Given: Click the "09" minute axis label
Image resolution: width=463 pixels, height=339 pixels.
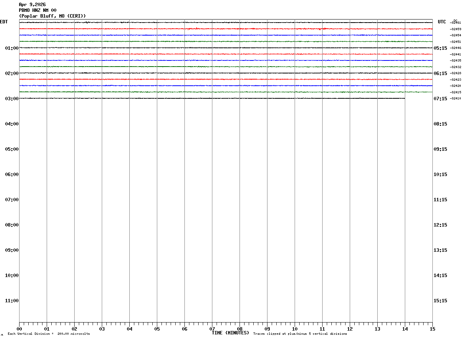Looking at the screenshot, I should point(267,329).
